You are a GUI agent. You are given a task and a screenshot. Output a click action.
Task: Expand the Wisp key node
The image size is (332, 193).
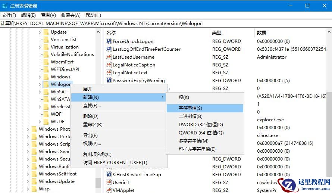click(28, 189)
